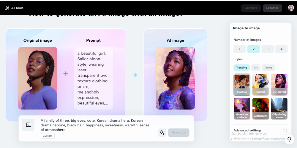Viewport: 297px width, 148px height.
Task: Click the 'Original image' heading
Action: pos(37,40)
